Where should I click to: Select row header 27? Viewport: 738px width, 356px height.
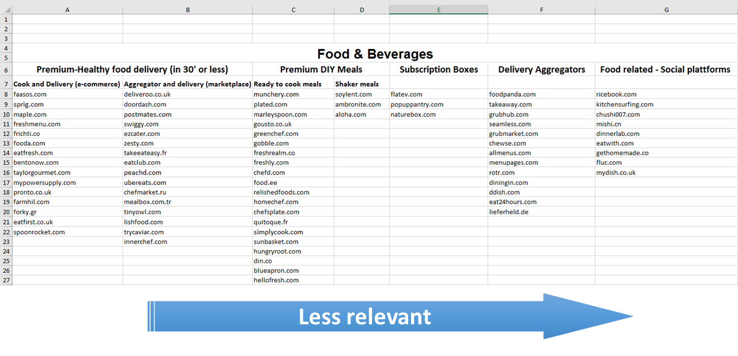[x=6, y=280]
